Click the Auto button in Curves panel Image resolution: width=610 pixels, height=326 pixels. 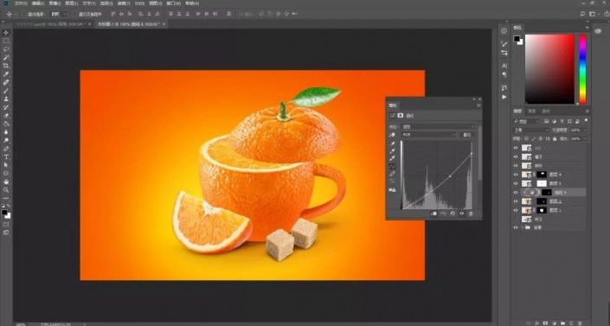[466, 135]
